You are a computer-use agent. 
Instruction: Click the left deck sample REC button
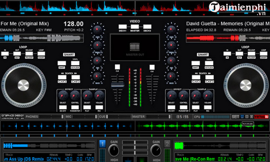99,107
